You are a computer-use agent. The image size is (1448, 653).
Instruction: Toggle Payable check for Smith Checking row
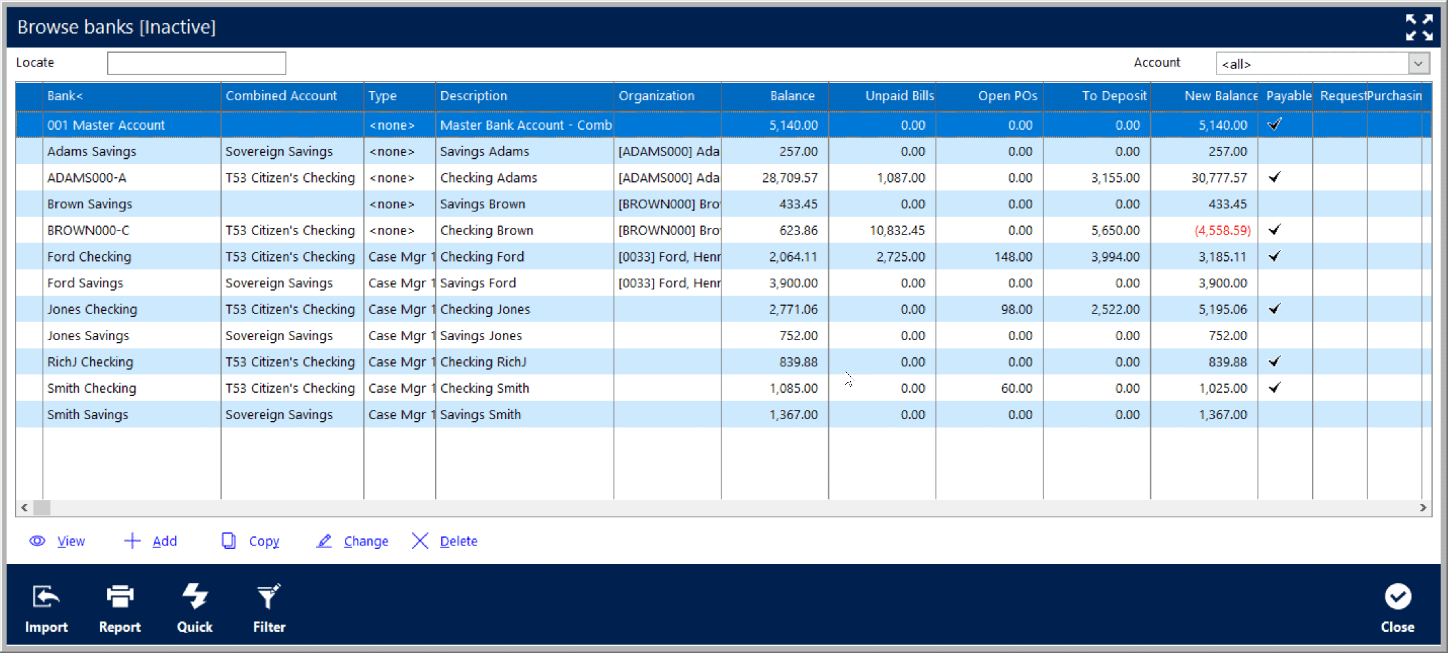[x=1274, y=388]
